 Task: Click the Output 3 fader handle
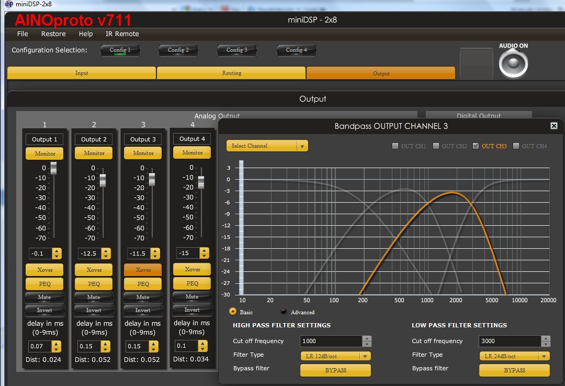(x=152, y=179)
